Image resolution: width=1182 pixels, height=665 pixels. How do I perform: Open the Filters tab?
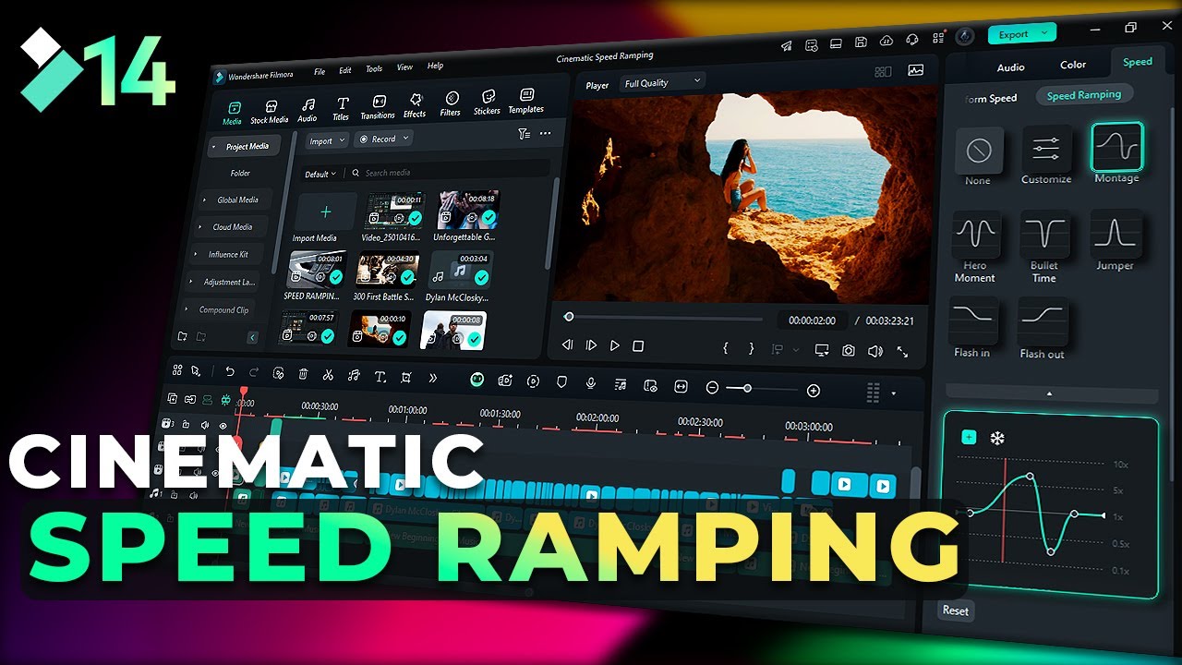pyautogui.click(x=451, y=103)
